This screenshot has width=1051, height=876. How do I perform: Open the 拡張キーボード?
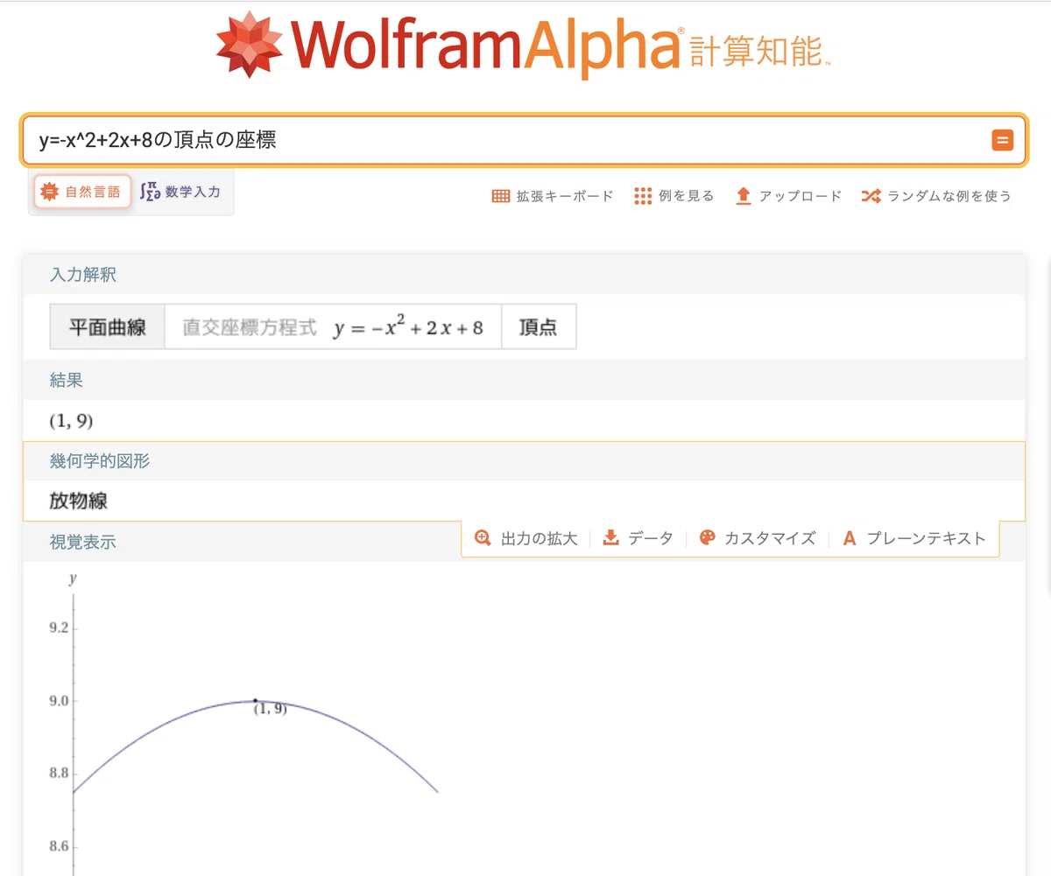(x=553, y=196)
